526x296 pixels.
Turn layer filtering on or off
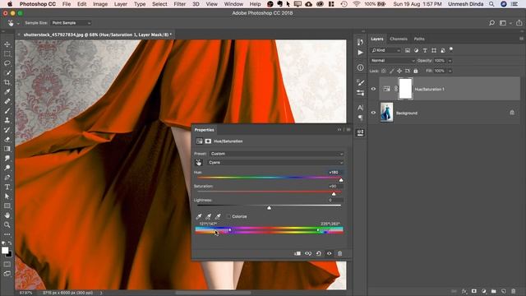451,49
